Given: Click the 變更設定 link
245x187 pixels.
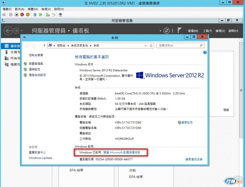Looking at the screenshot, I should (x=187, y=122).
